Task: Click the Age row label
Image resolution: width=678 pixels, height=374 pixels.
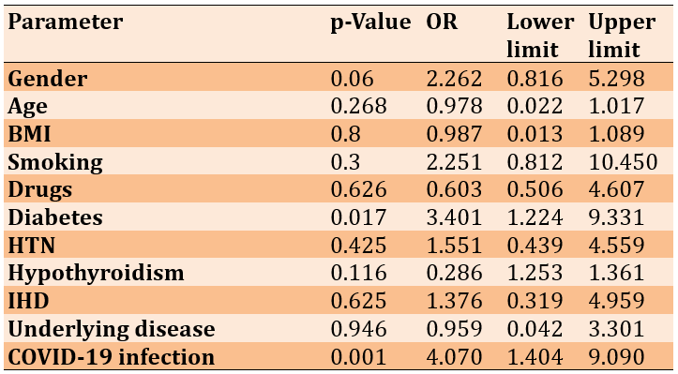Action: (x=28, y=106)
